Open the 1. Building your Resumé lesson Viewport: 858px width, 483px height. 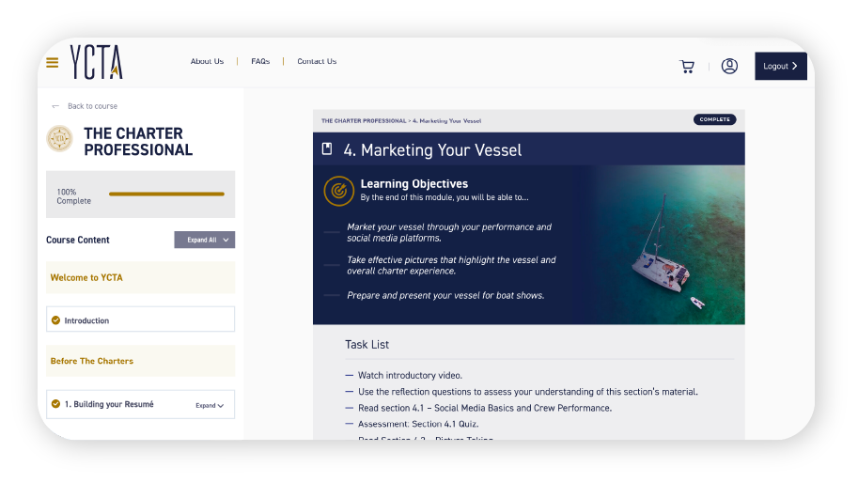141,404
